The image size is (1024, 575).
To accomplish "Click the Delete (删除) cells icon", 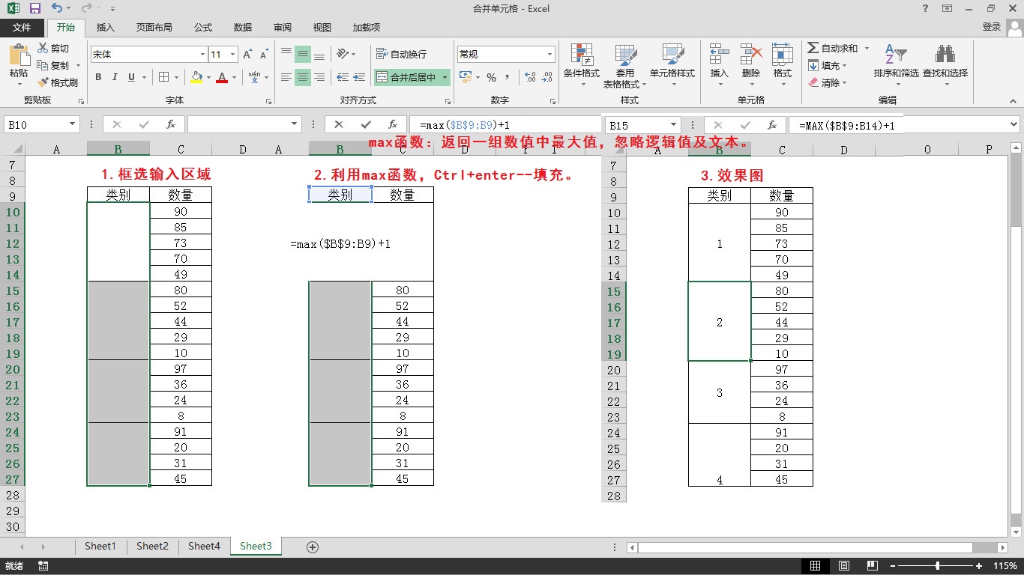I will click(751, 55).
